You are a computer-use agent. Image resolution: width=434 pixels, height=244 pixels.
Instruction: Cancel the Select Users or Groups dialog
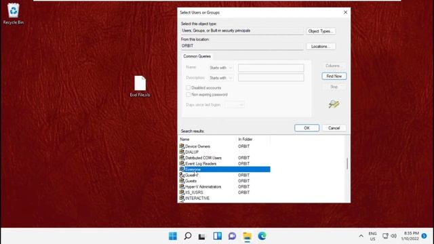point(334,128)
